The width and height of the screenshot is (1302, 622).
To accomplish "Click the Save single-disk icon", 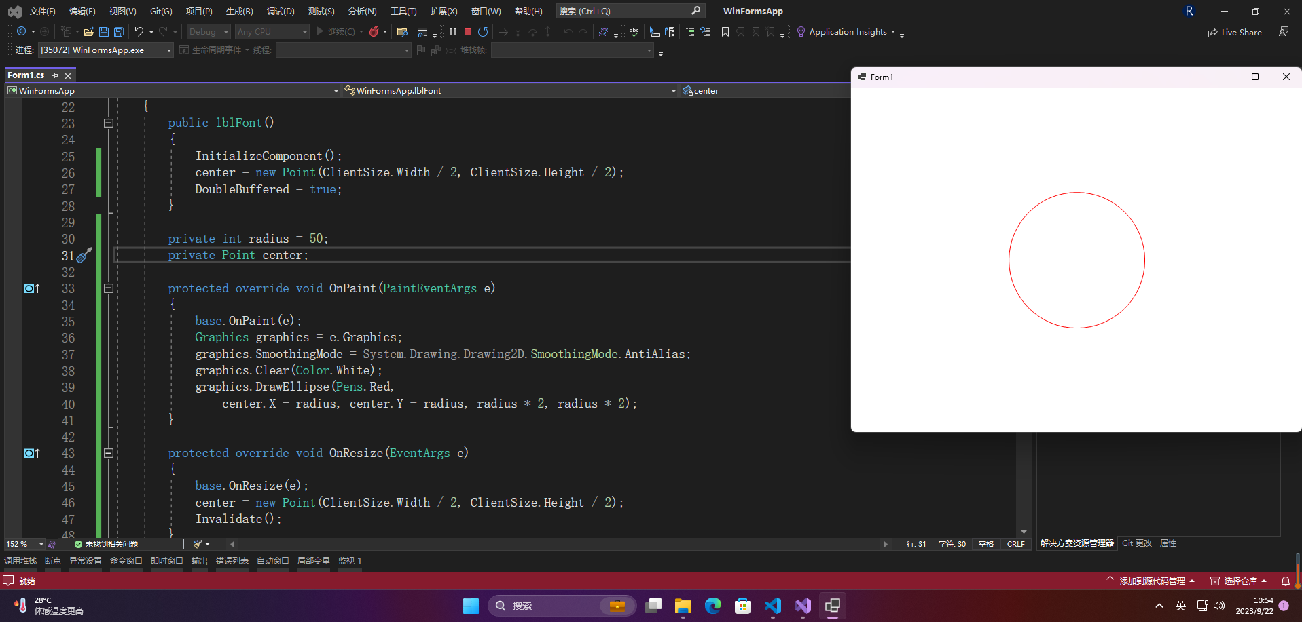I will [104, 32].
